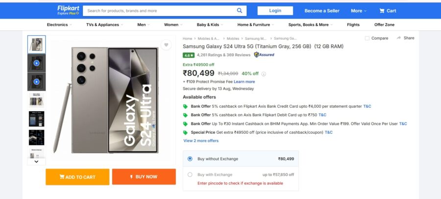Screen dimensions: 441x199
Task: Click the Flipkart Assured badge
Action: (264, 55)
